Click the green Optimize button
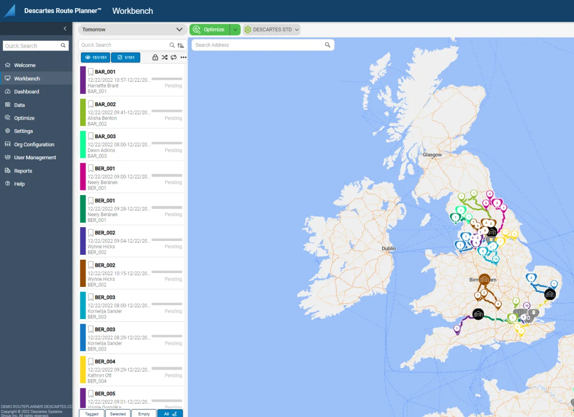 [x=210, y=30]
